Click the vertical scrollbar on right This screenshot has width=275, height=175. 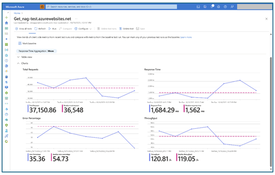(x=271, y=102)
